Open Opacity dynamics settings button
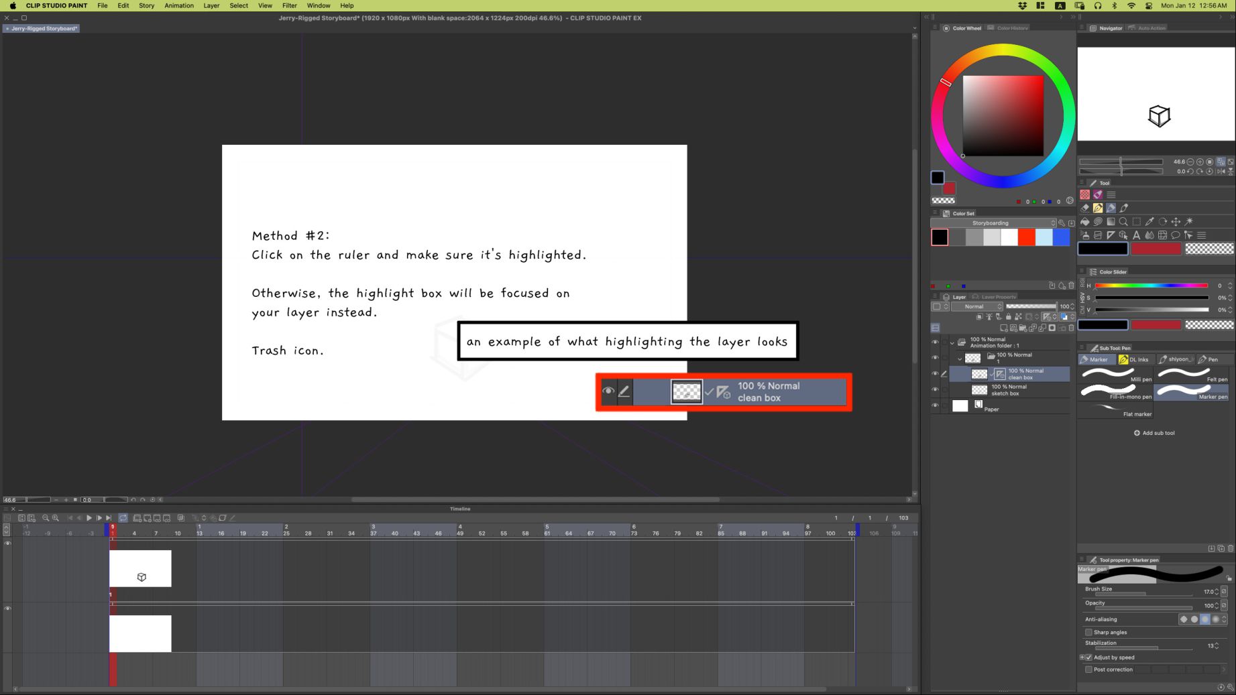Viewport: 1236px width, 695px height. point(1225,605)
